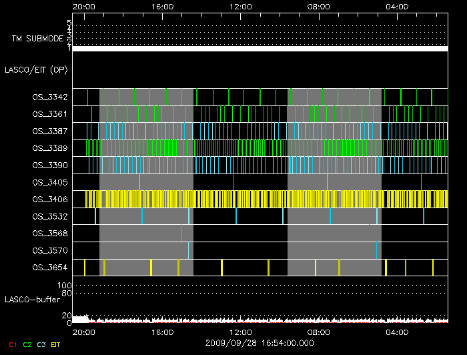The image size is (467, 355).
Task: Click the green marker in OS_3568 row
Action: pyautogui.click(x=181, y=233)
